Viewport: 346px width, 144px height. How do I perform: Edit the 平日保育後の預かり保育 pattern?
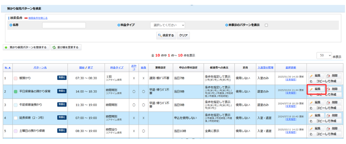click(x=316, y=89)
